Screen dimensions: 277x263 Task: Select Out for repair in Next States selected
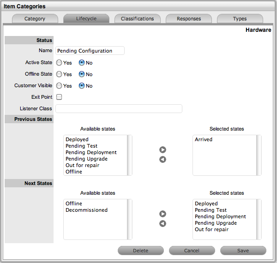point(211,229)
